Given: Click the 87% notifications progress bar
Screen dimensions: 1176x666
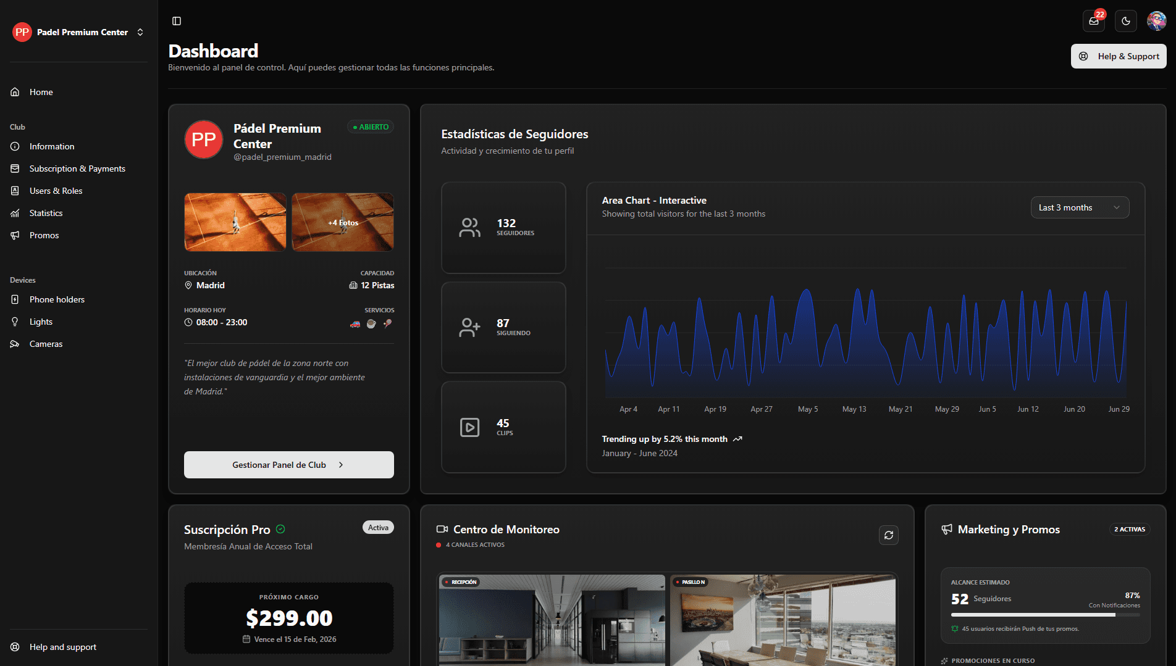Looking at the screenshot, I should tap(1046, 615).
